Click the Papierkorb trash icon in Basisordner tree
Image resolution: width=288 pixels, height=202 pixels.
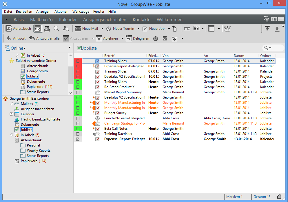(17, 161)
